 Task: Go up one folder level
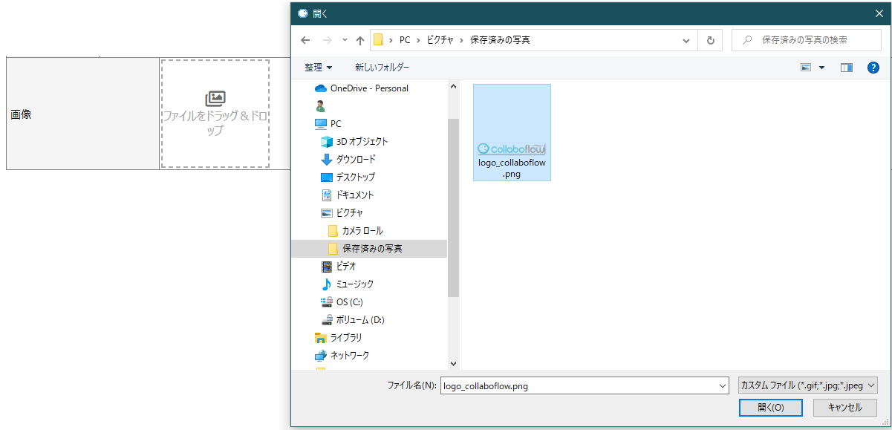(x=360, y=40)
